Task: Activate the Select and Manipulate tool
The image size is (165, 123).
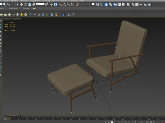Action: pos(51,4)
